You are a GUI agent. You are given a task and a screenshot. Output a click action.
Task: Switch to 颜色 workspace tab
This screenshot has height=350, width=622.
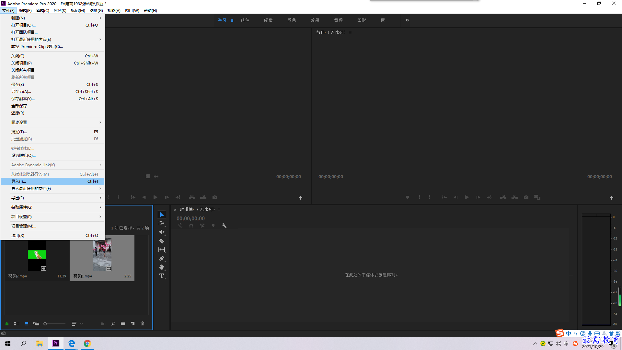tap(292, 20)
